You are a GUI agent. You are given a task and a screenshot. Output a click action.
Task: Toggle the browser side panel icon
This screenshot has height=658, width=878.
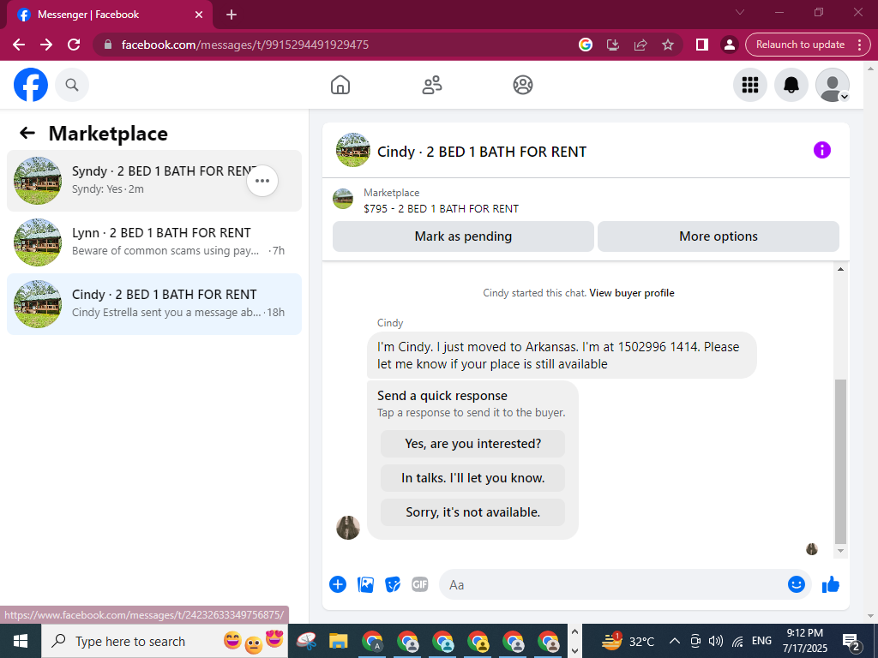point(701,45)
